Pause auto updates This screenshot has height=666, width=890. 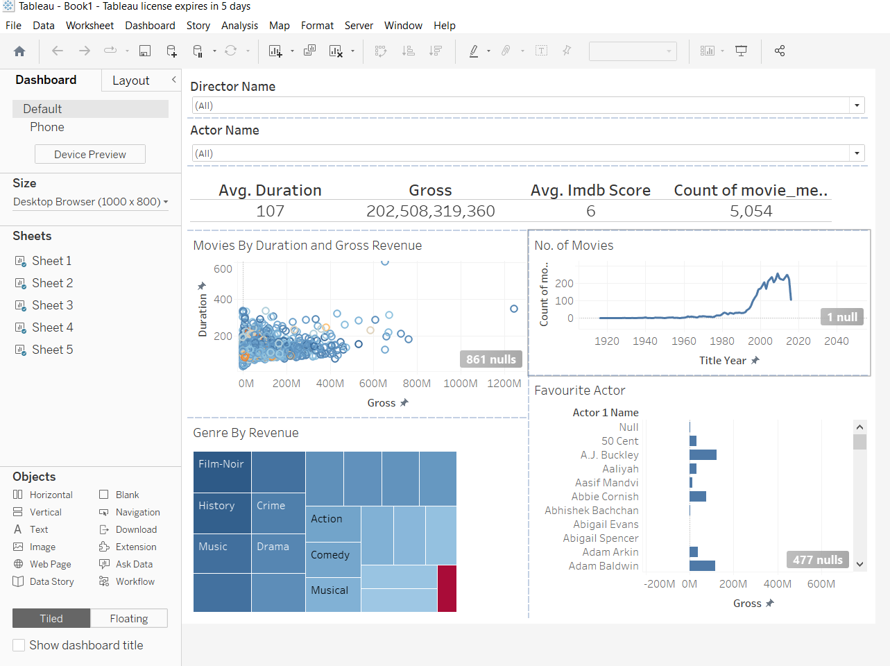tap(198, 51)
